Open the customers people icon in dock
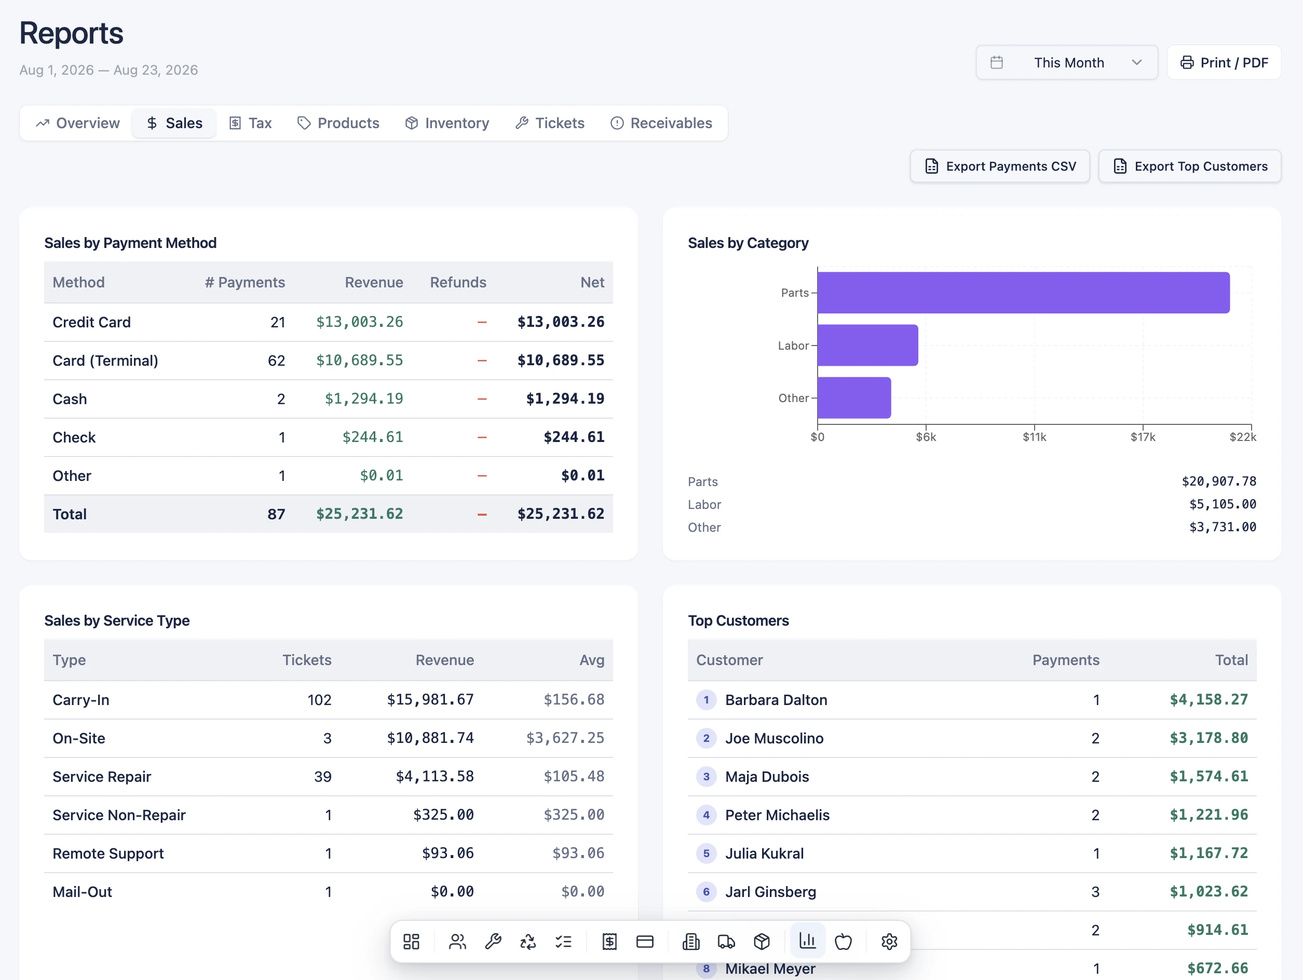 point(457,942)
